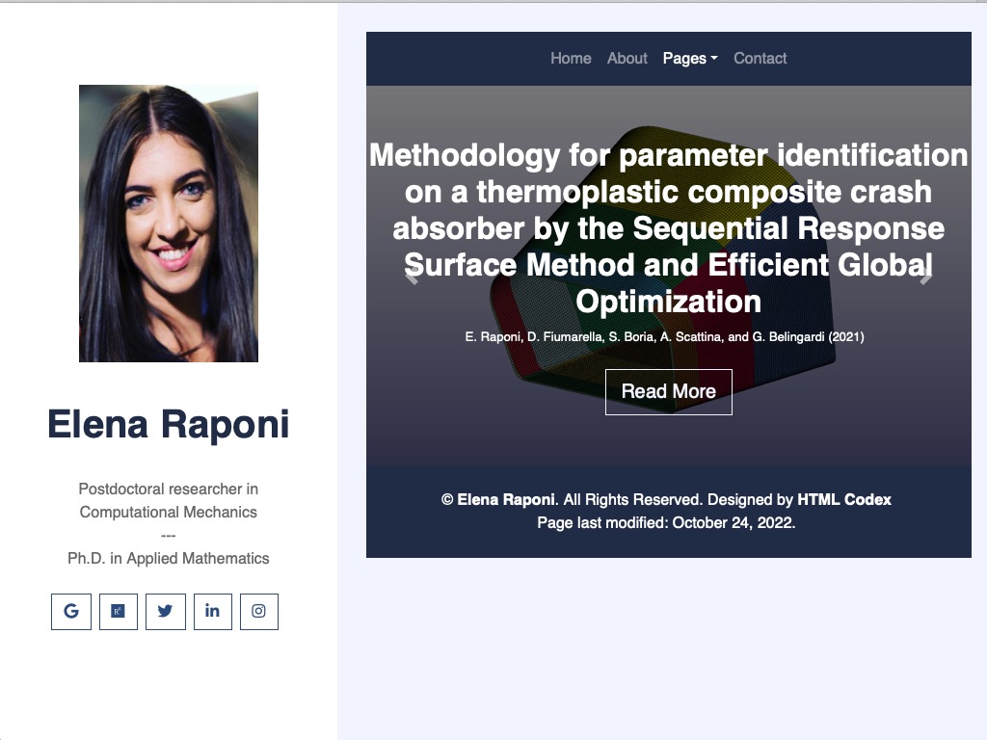Viewport: 987px width, 740px height.
Task: Click the LinkedIn icon
Action: (212, 611)
